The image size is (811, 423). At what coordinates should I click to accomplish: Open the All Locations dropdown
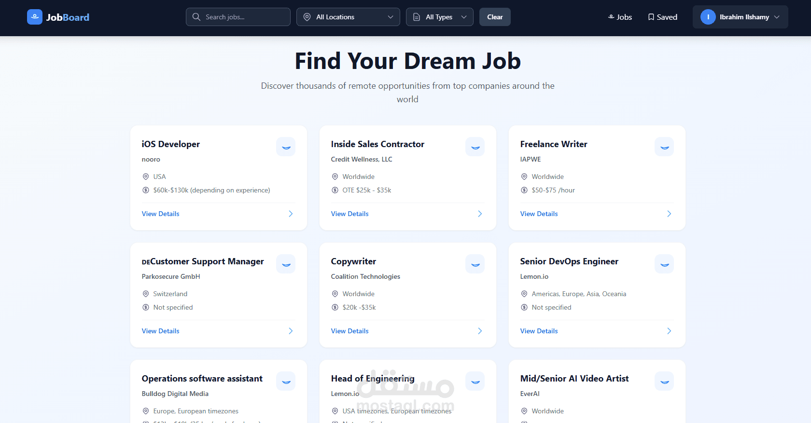348,17
